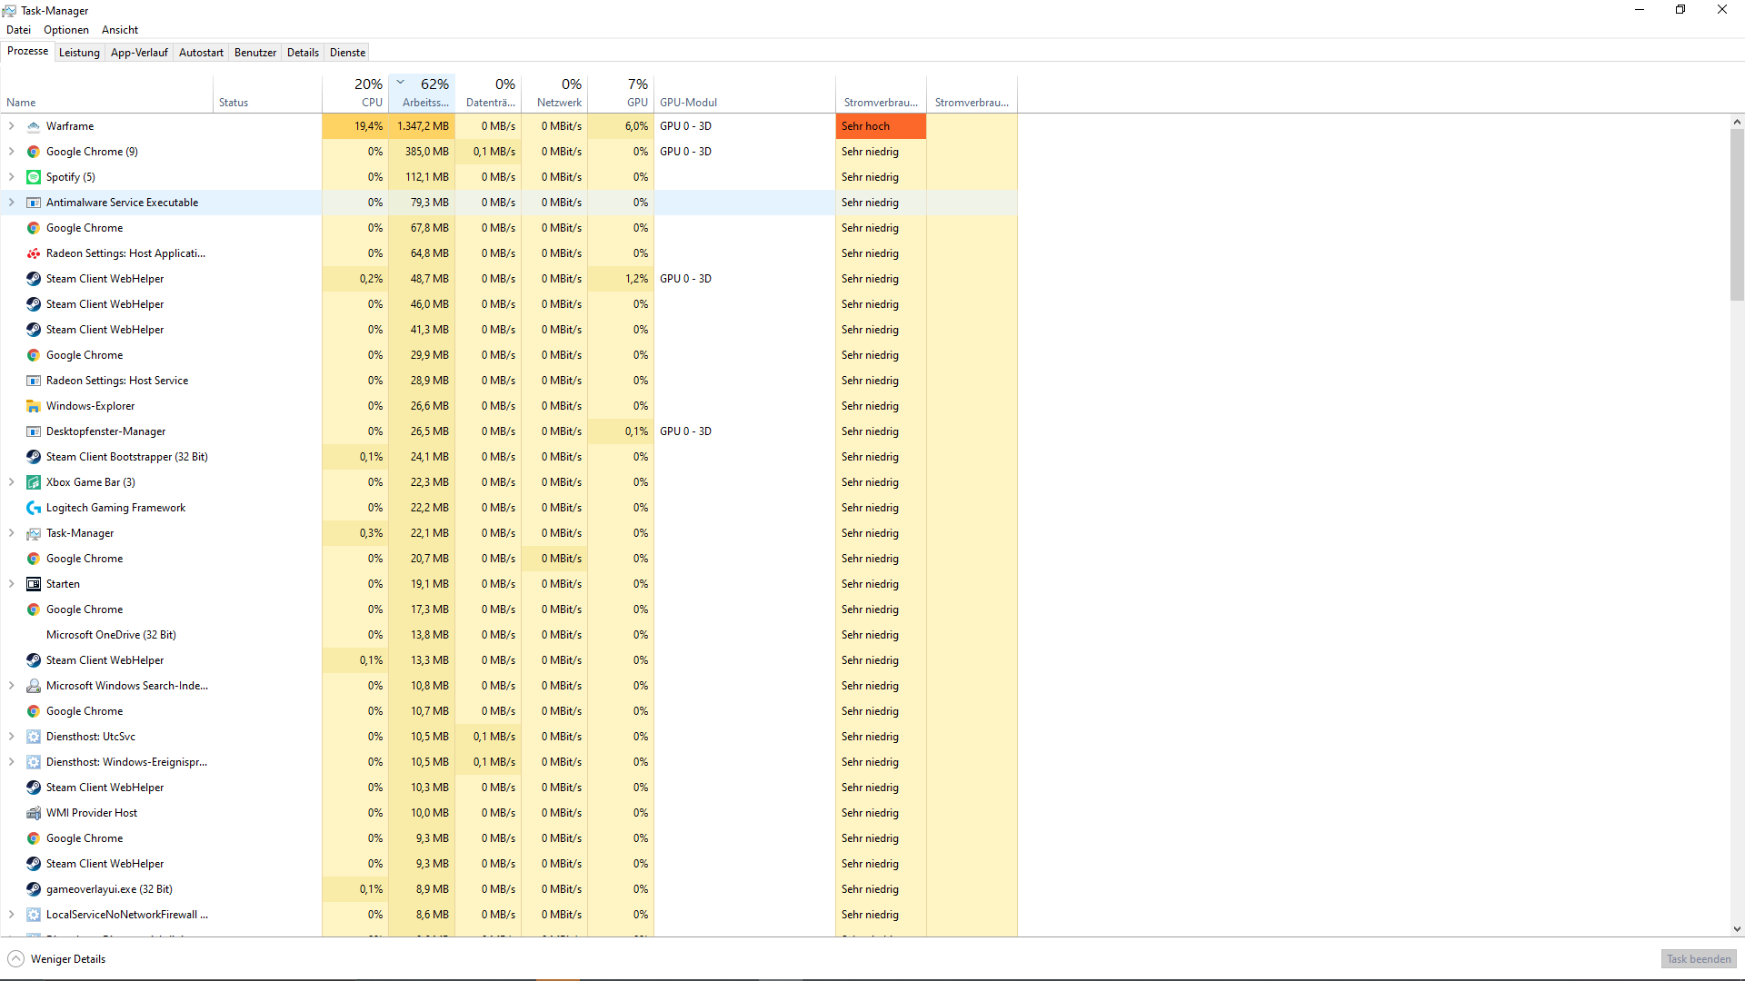Click the WMI Provider Host icon

(34, 813)
